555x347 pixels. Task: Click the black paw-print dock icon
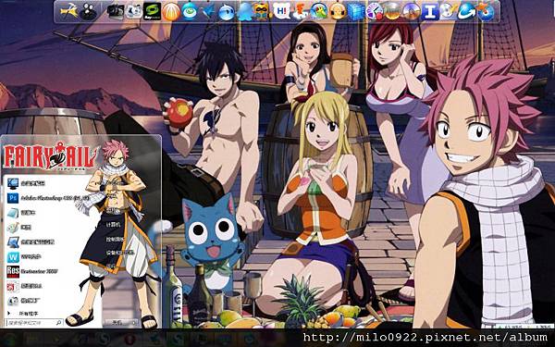pos(88,12)
